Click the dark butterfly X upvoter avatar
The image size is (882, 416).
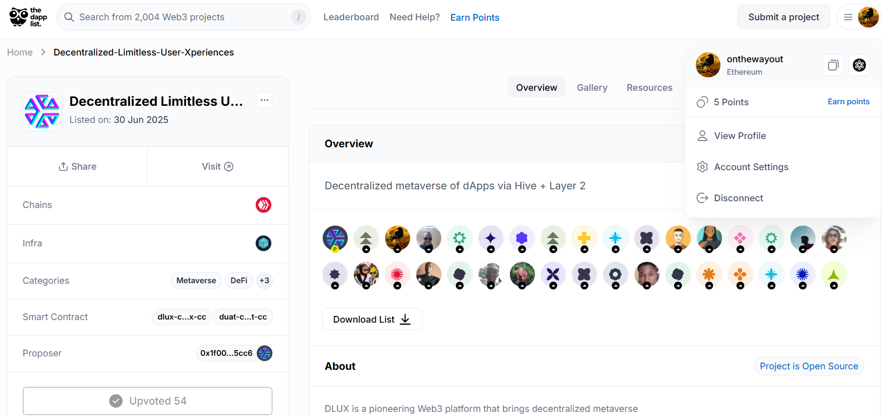(x=553, y=275)
